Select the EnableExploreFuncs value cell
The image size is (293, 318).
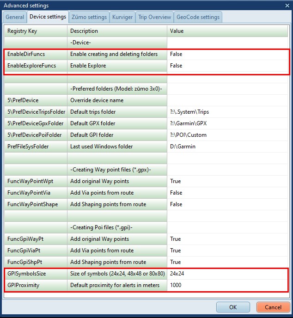point(227,66)
